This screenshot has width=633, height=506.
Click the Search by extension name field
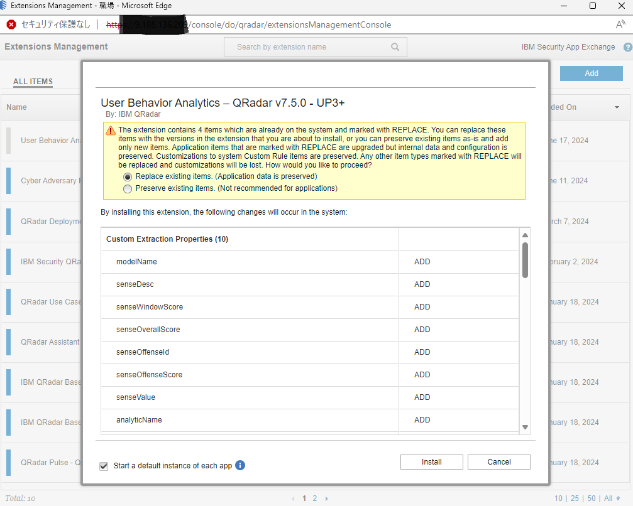click(x=316, y=47)
